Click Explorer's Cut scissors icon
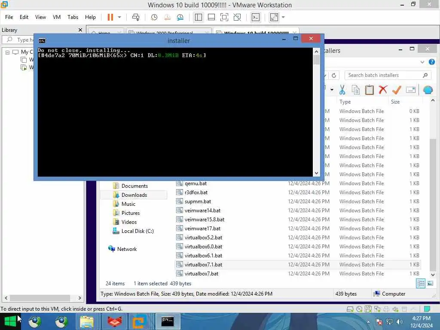Viewport: 440px width, 330px height. [x=342, y=90]
